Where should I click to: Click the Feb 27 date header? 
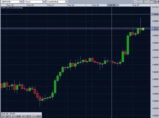136,5
